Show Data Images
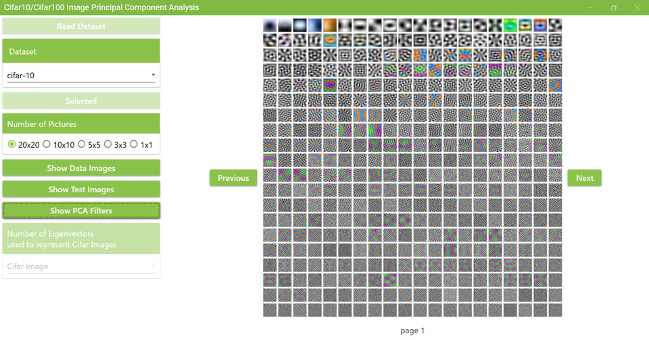Screen dimensions: 649x340 tap(81, 168)
